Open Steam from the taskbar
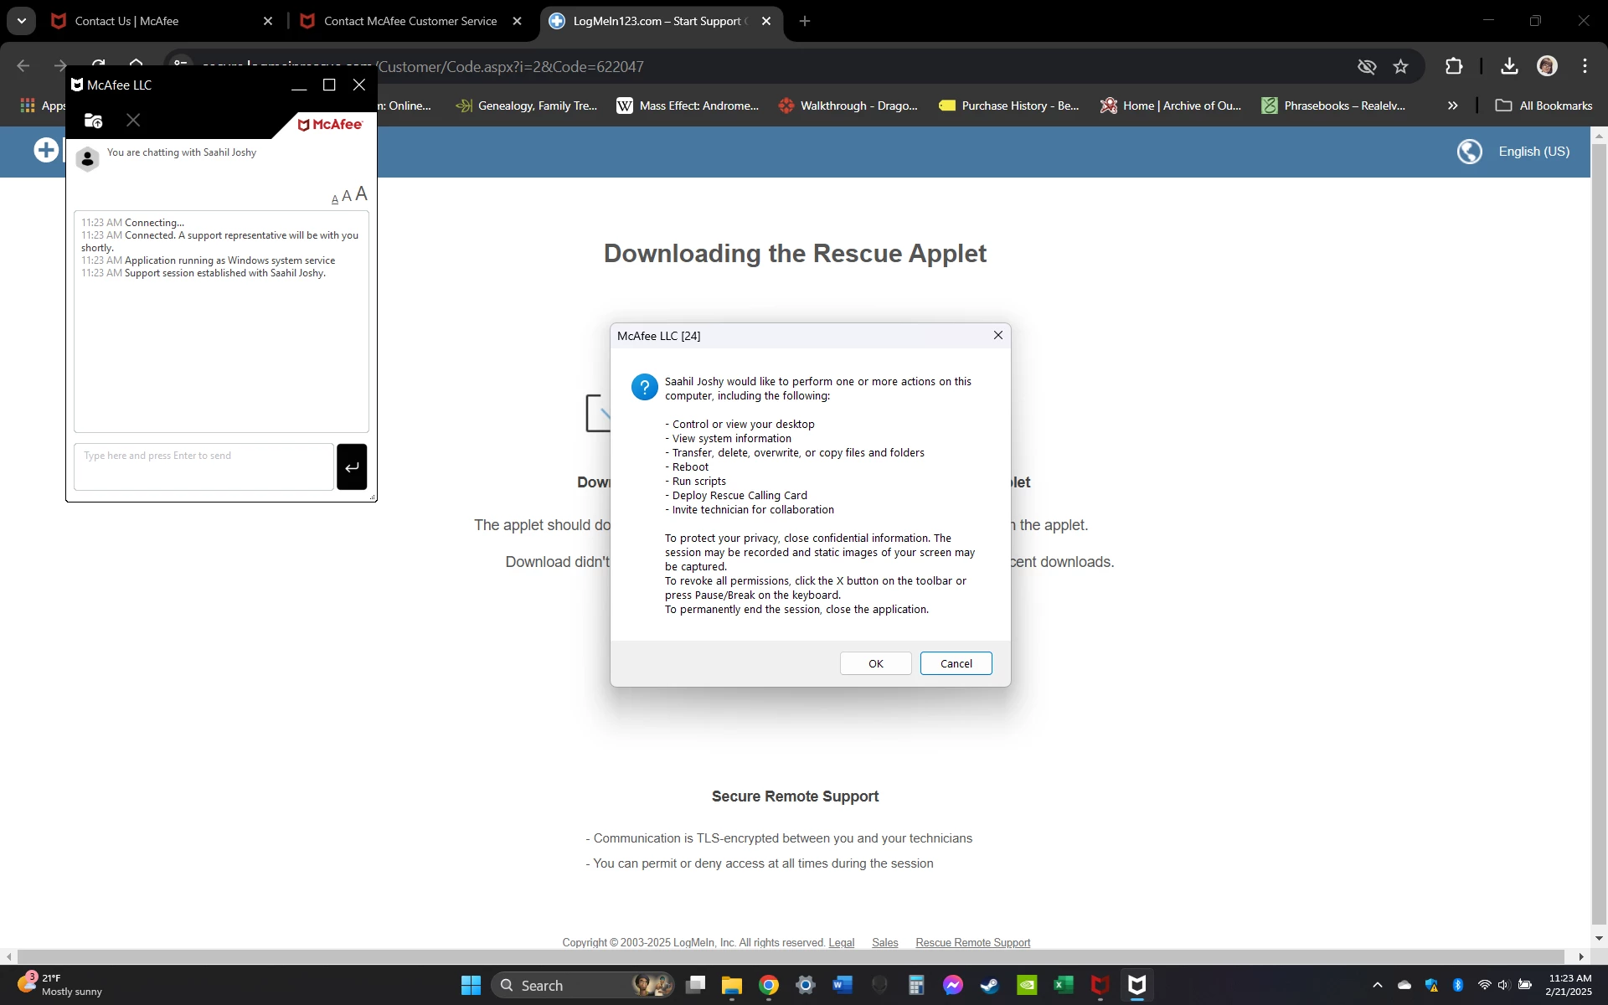 [x=990, y=986]
